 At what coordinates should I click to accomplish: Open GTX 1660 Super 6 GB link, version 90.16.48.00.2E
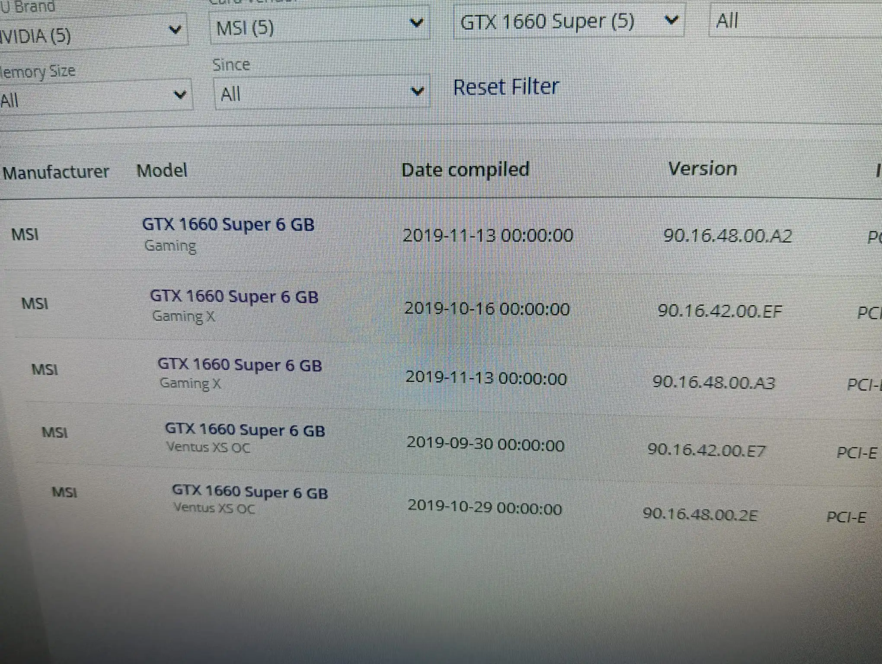(x=250, y=492)
